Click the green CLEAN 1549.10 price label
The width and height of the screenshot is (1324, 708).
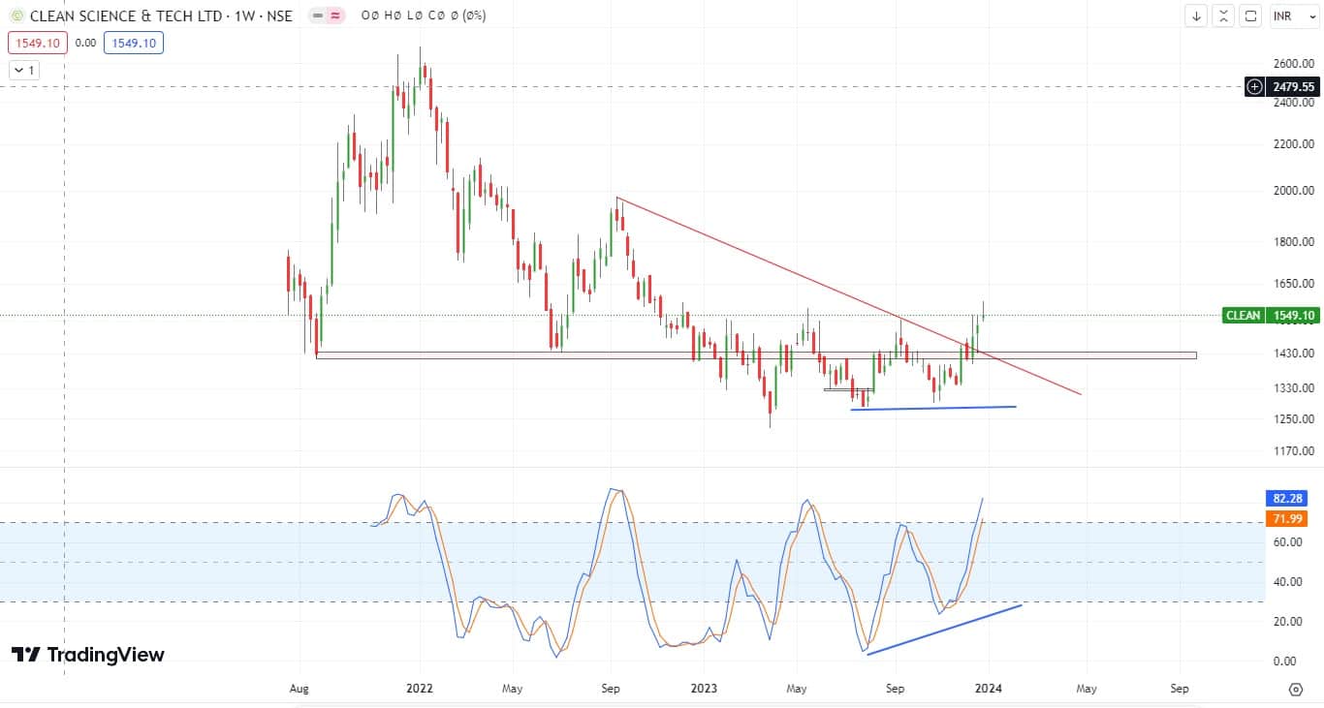pyautogui.click(x=1271, y=315)
